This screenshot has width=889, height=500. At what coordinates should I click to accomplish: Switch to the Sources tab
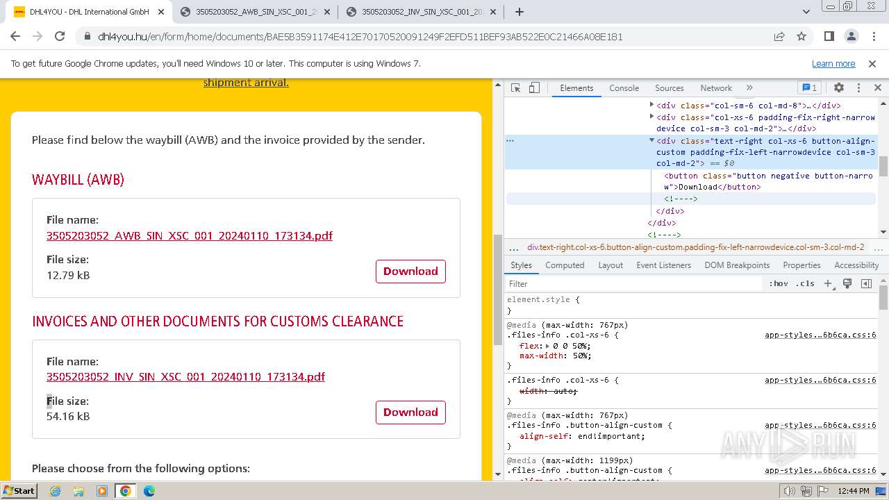670,88
